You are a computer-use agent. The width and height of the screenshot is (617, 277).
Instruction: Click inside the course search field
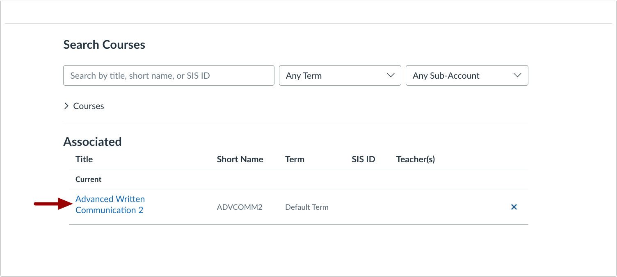coord(168,75)
